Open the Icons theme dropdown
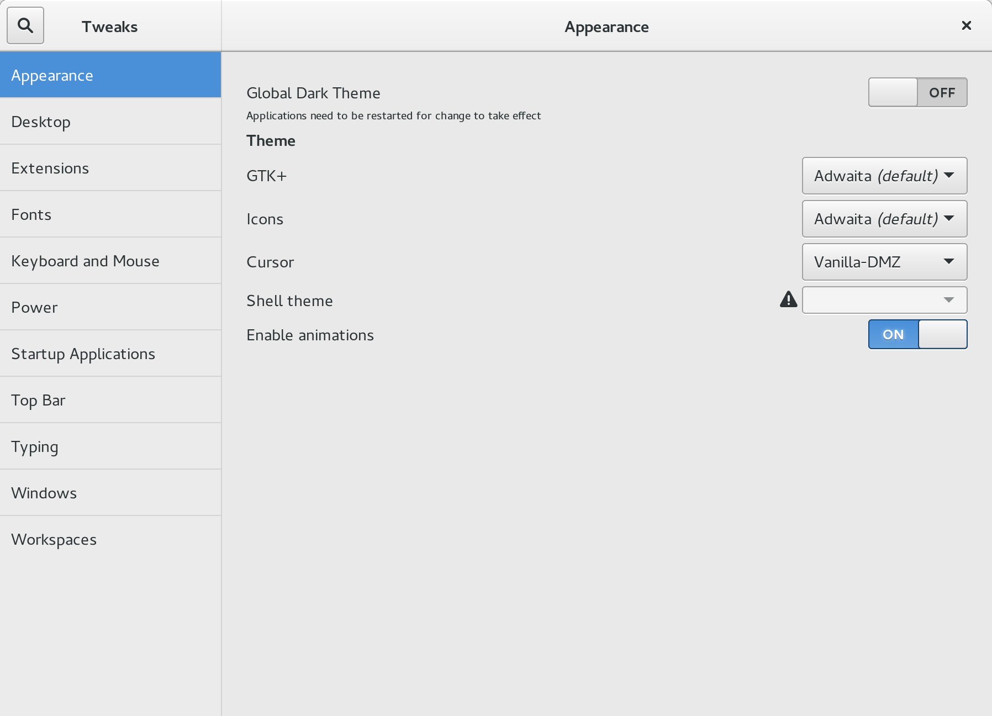992x716 pixels. tap(884, 219)
